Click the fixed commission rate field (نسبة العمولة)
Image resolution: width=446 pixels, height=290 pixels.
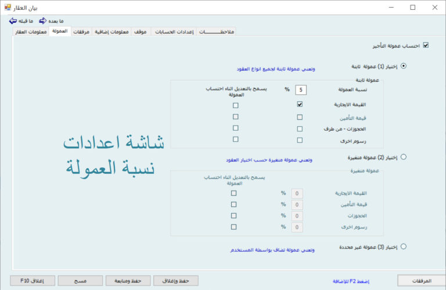(x=300, y=89)
